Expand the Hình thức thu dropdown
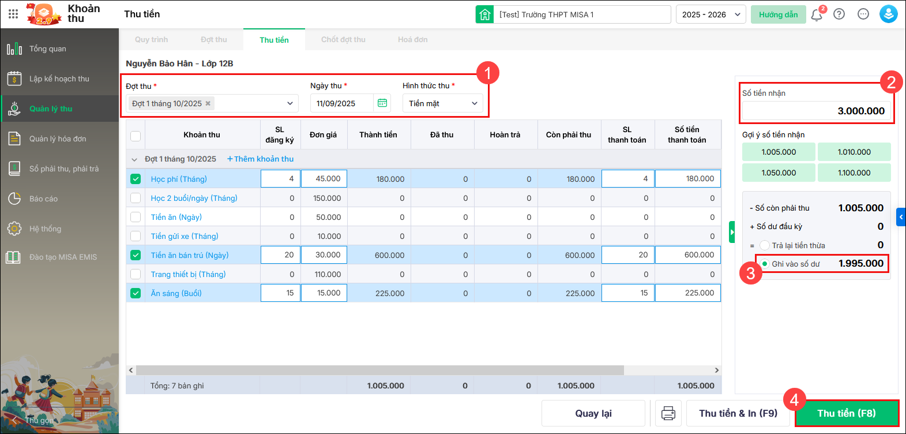 tap(442, 103)
